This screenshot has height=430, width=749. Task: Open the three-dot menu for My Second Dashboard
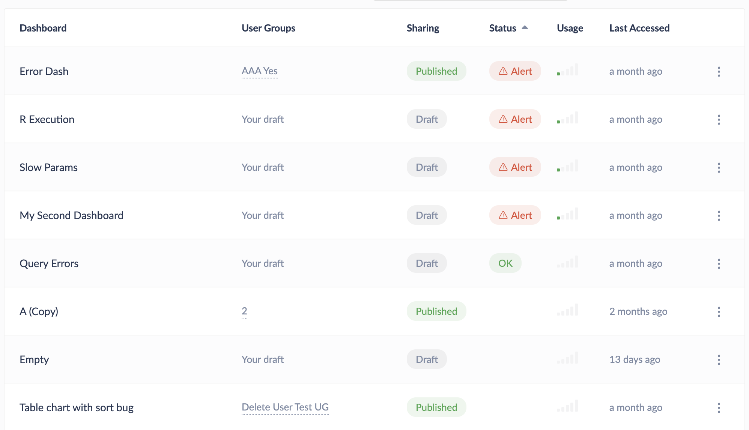point(719,215)
